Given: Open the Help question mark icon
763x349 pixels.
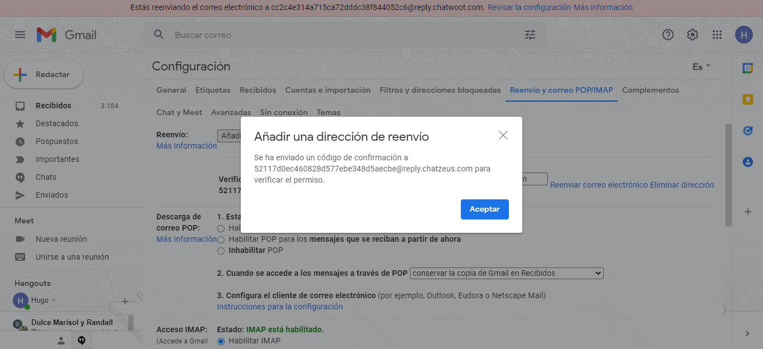Looking at the screenshot, I should click(668, 35).
